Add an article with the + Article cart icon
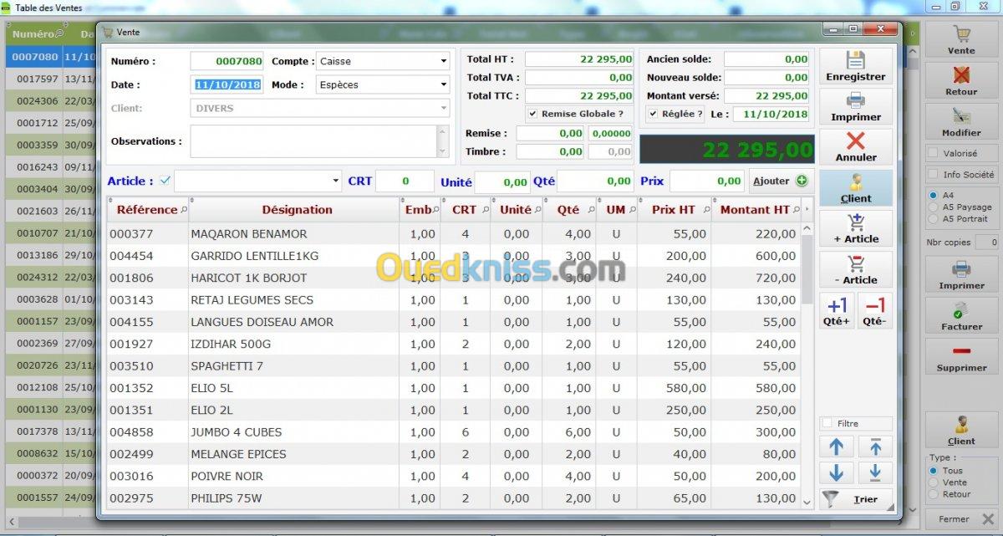1003x536 pixels. tap(855, 227)
